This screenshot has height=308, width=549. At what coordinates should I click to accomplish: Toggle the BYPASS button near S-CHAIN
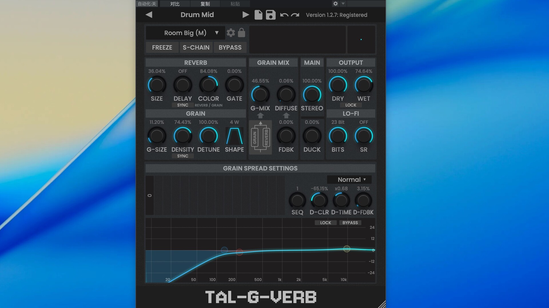pyautogui.click(x=230, y=48)
